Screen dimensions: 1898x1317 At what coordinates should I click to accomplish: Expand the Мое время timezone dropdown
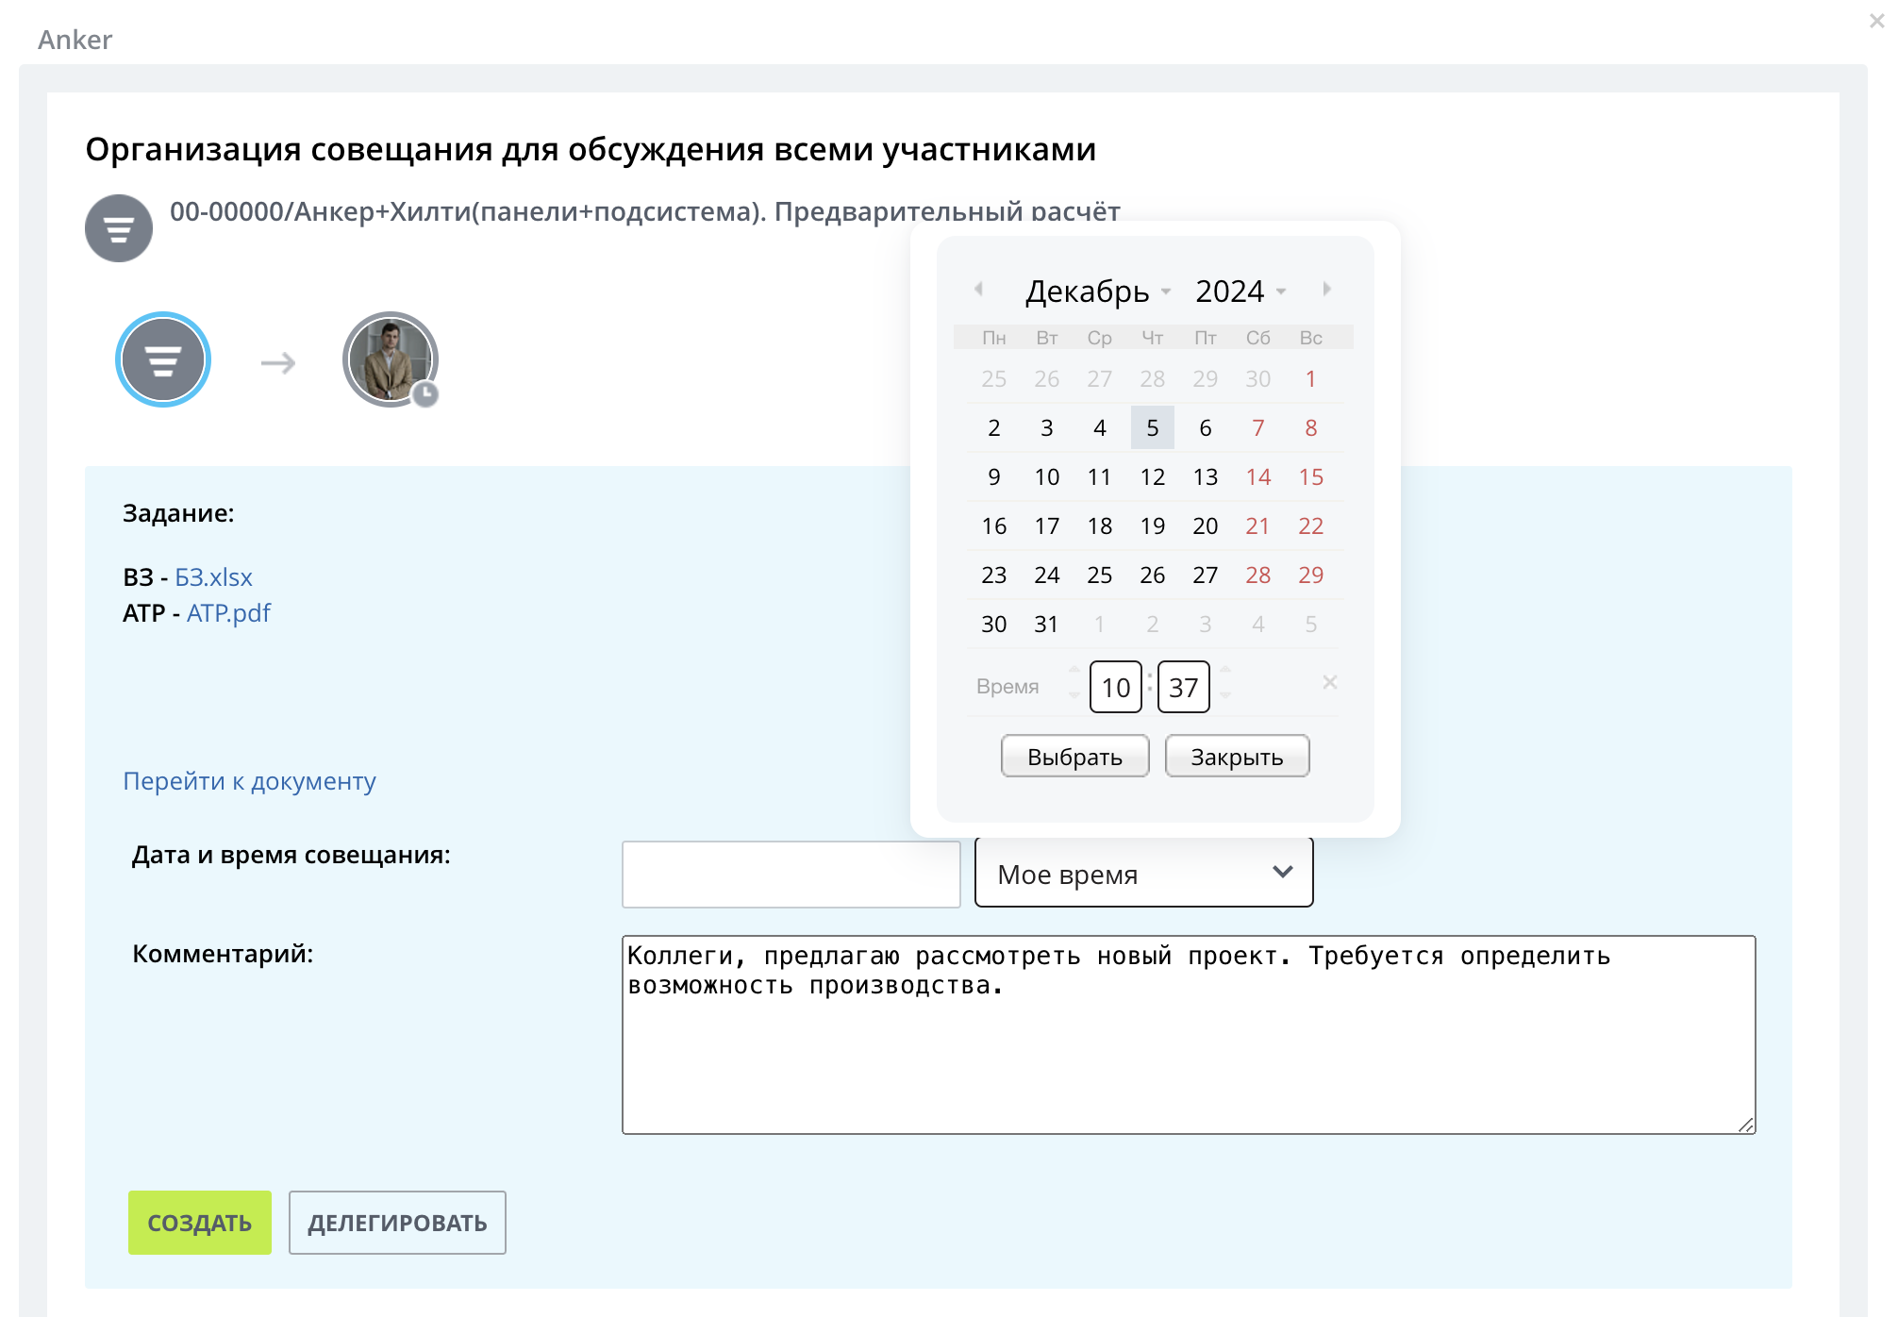(1143, 874)
